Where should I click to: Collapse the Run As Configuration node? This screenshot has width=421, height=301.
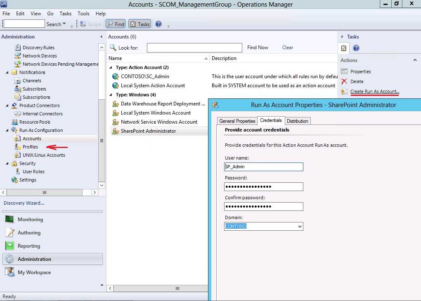tap(7, 130)
